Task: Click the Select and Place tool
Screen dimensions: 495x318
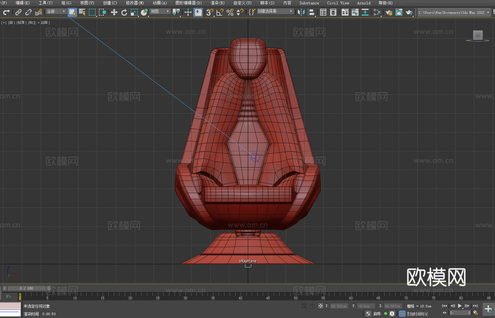Action: tap(144, 12)
